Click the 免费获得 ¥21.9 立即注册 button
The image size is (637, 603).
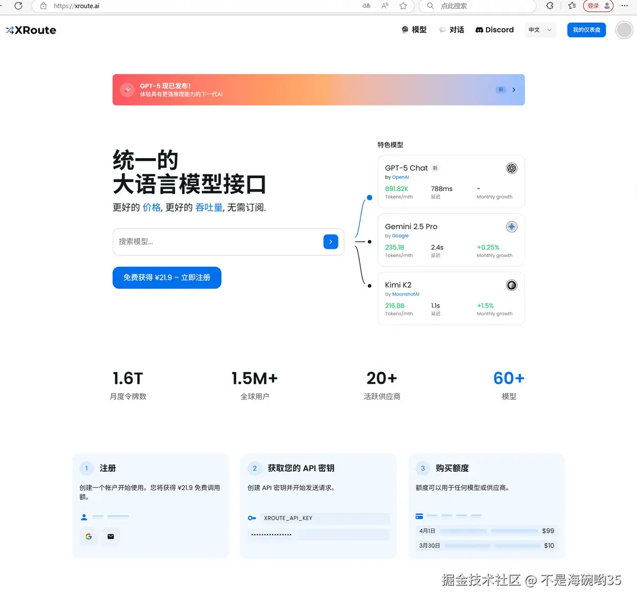click(167, 278)
